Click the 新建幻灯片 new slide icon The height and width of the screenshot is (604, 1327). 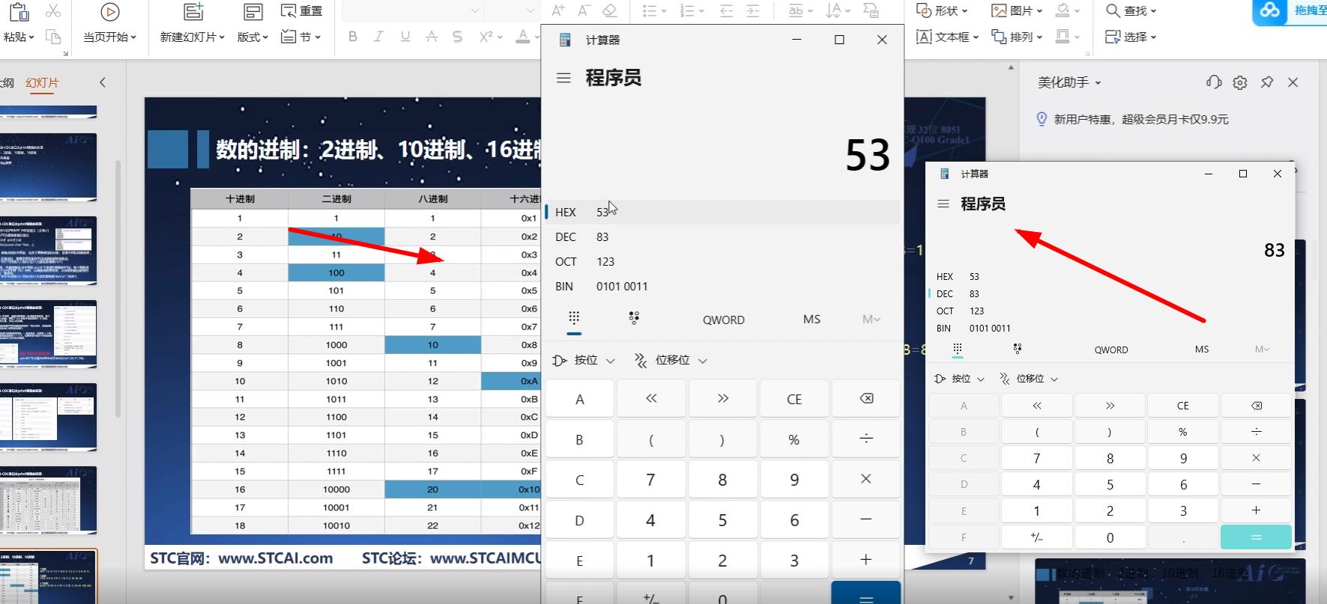[x=193, y=11]
